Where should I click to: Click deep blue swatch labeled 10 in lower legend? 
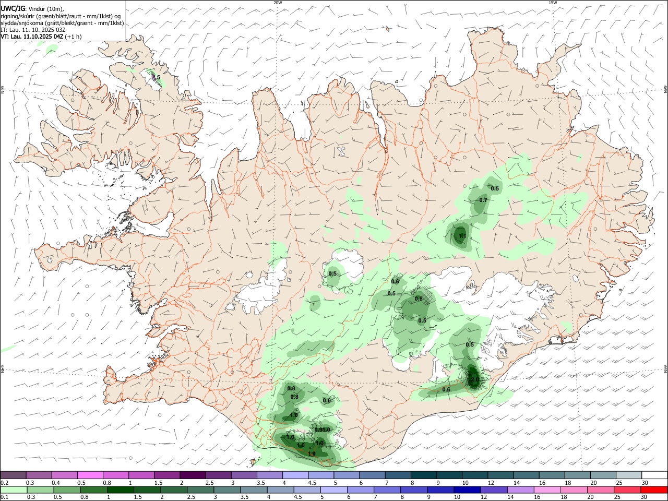[x=467, y=490]
